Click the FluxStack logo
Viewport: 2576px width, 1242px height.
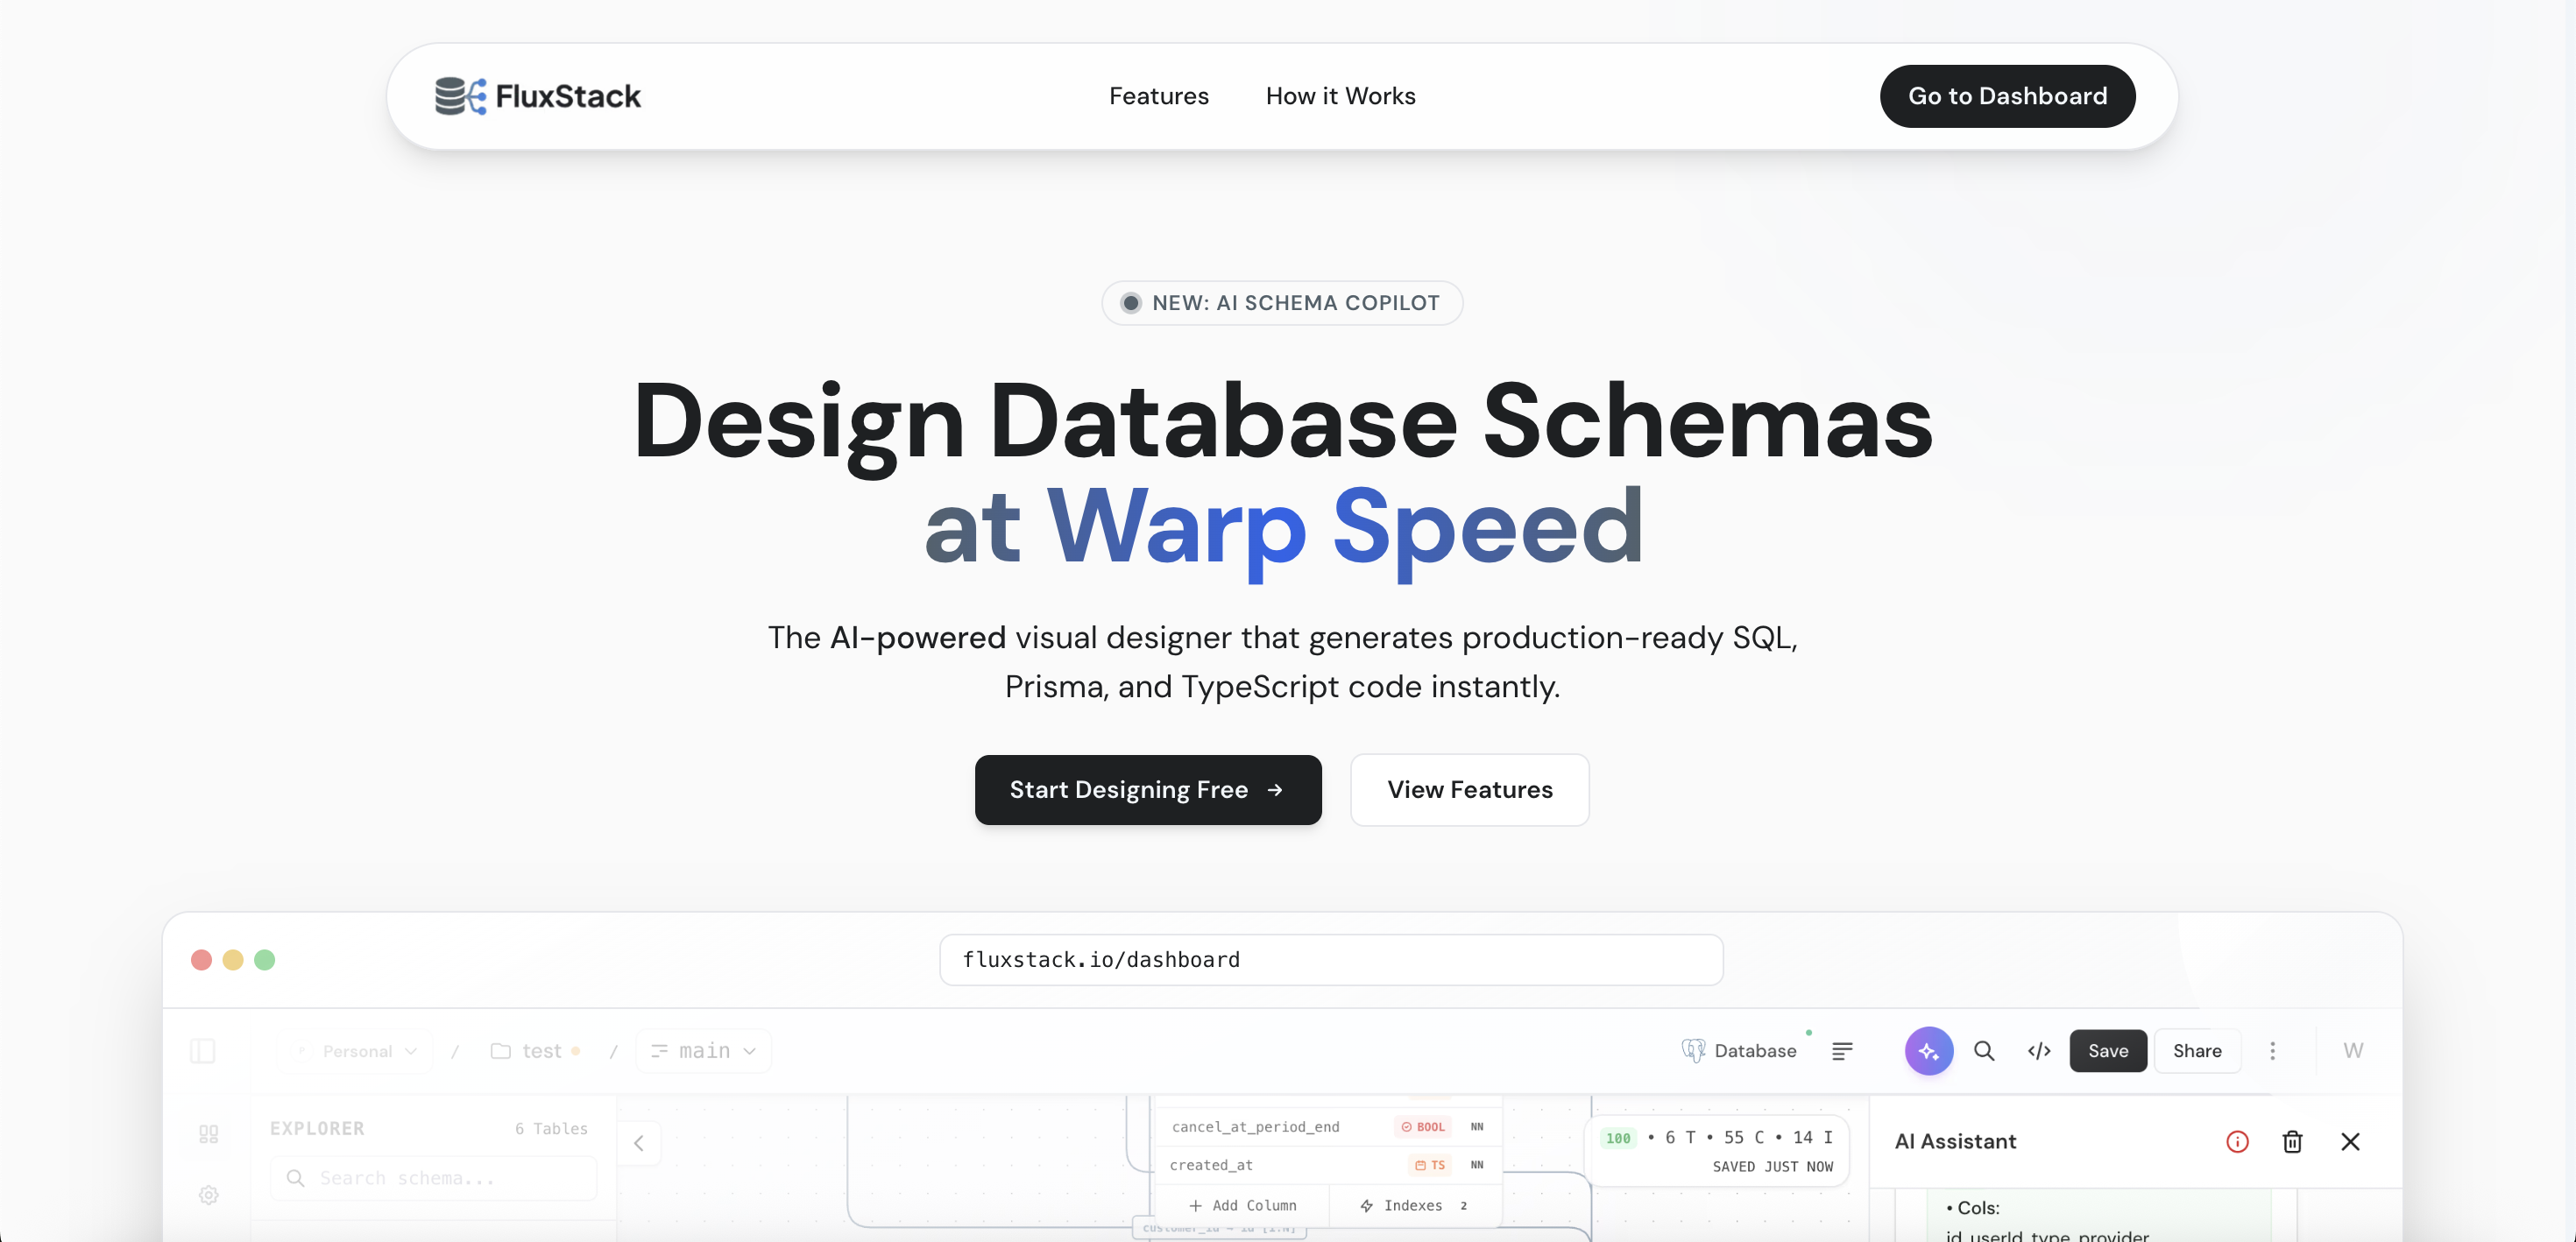tap(538, 96)
